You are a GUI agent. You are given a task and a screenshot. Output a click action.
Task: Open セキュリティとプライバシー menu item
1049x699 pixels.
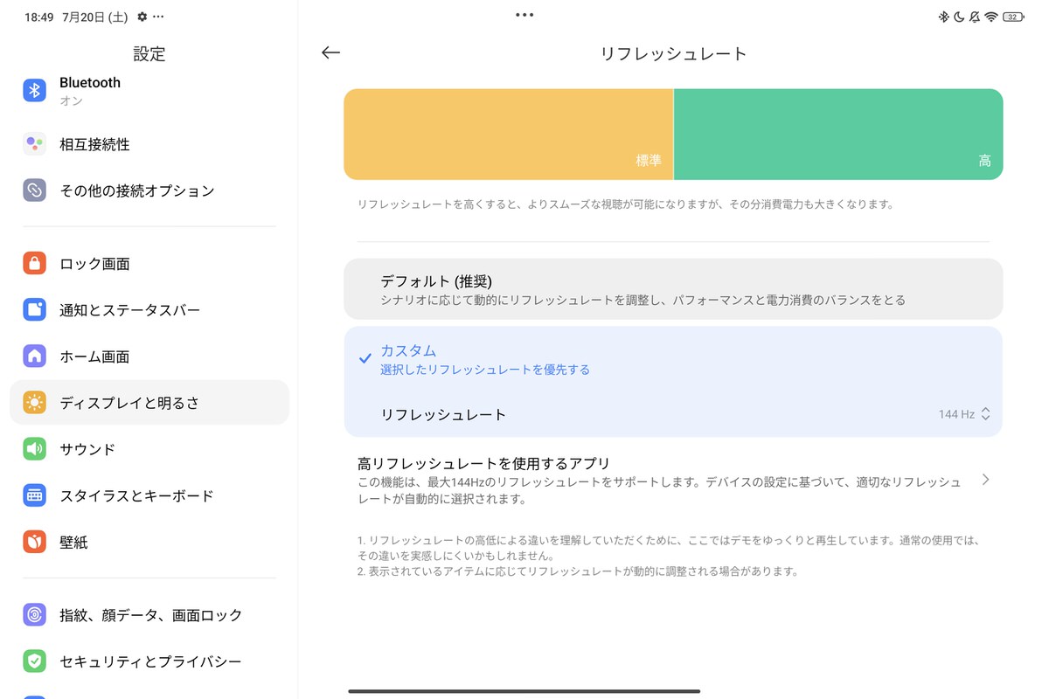(x=149, y=661)
